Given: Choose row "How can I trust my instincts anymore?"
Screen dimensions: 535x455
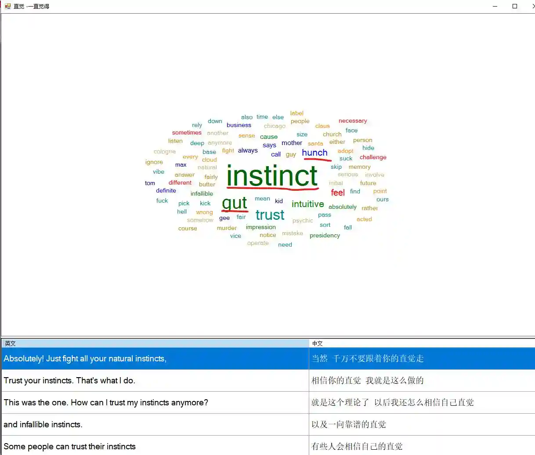Looking at the screenshot, I should pos(106,403).
